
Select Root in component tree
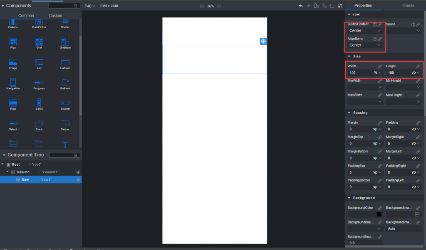click(41, 164)
